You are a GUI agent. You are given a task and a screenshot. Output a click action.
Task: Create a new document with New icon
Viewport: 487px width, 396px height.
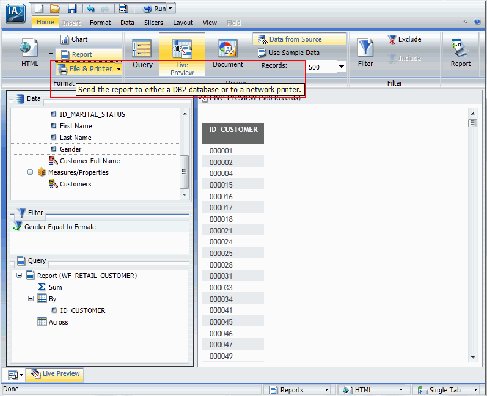point(39,9)
